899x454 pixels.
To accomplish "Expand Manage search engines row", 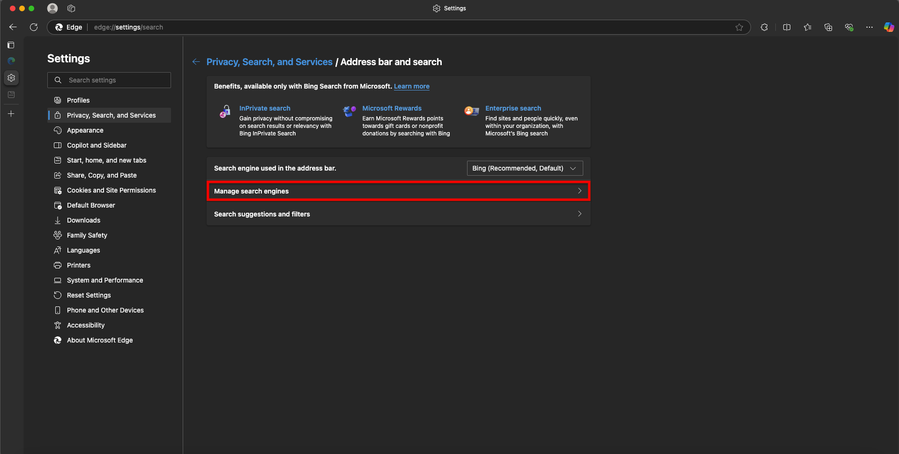I will 398,191.
